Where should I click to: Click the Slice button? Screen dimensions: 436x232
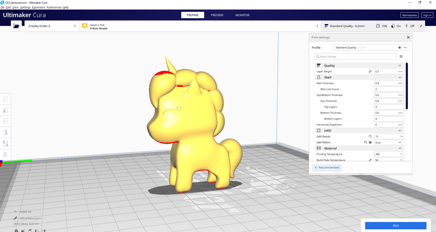tap(396, 225)
